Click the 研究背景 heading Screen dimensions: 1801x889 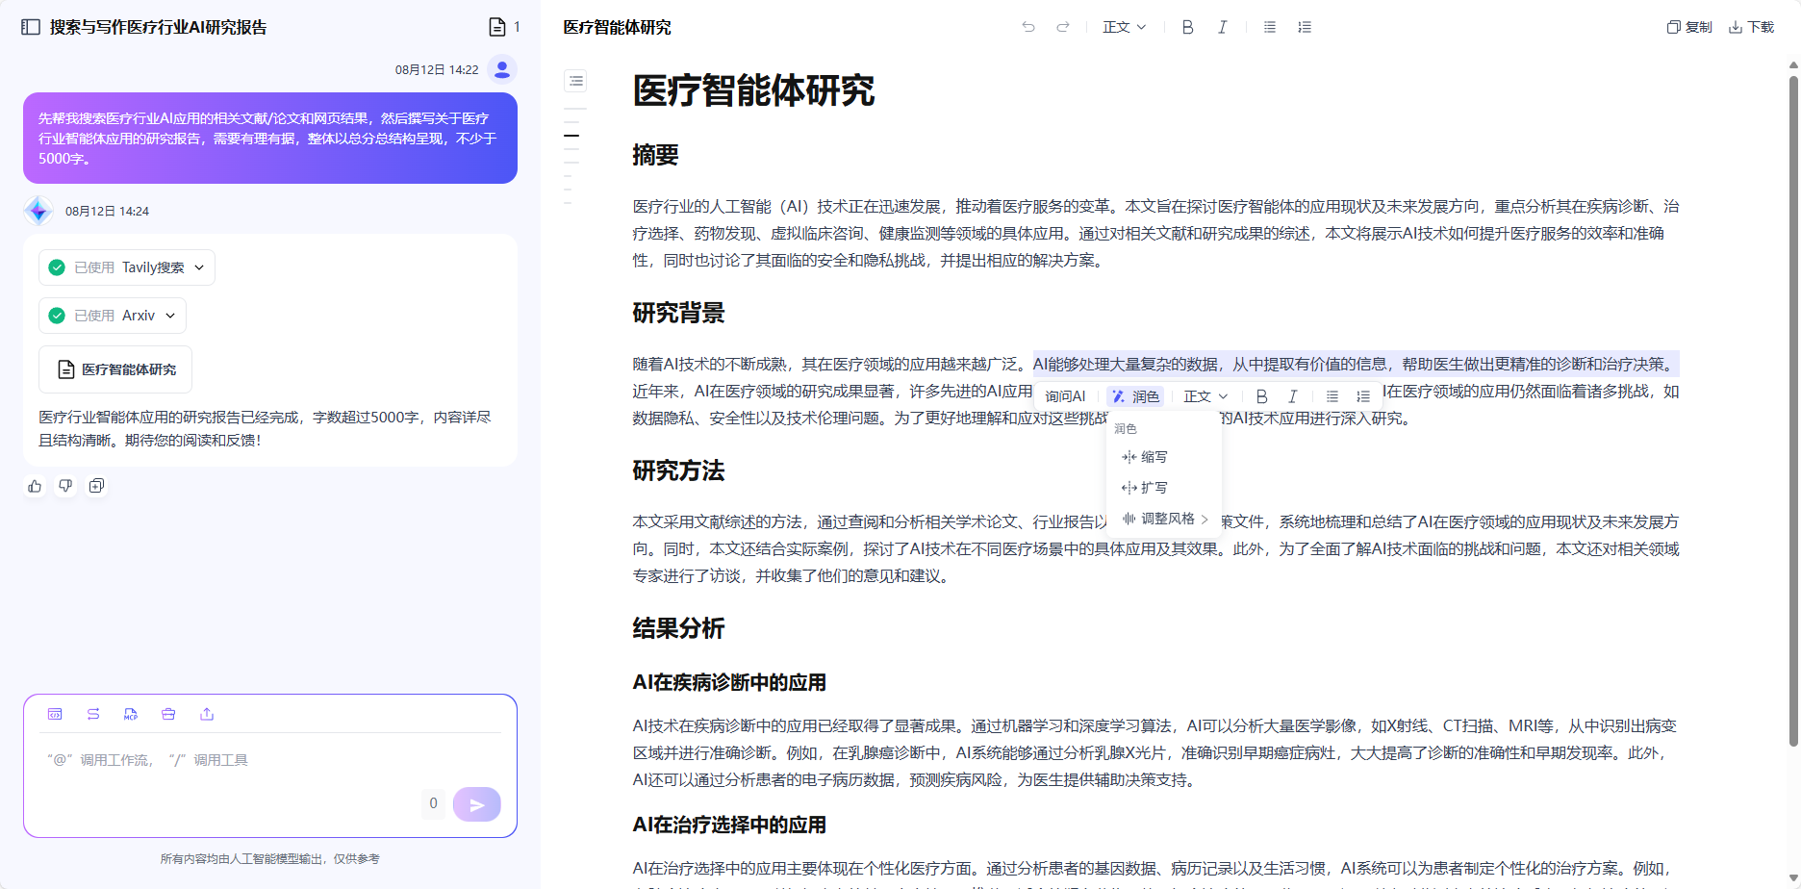pos(678,313)
